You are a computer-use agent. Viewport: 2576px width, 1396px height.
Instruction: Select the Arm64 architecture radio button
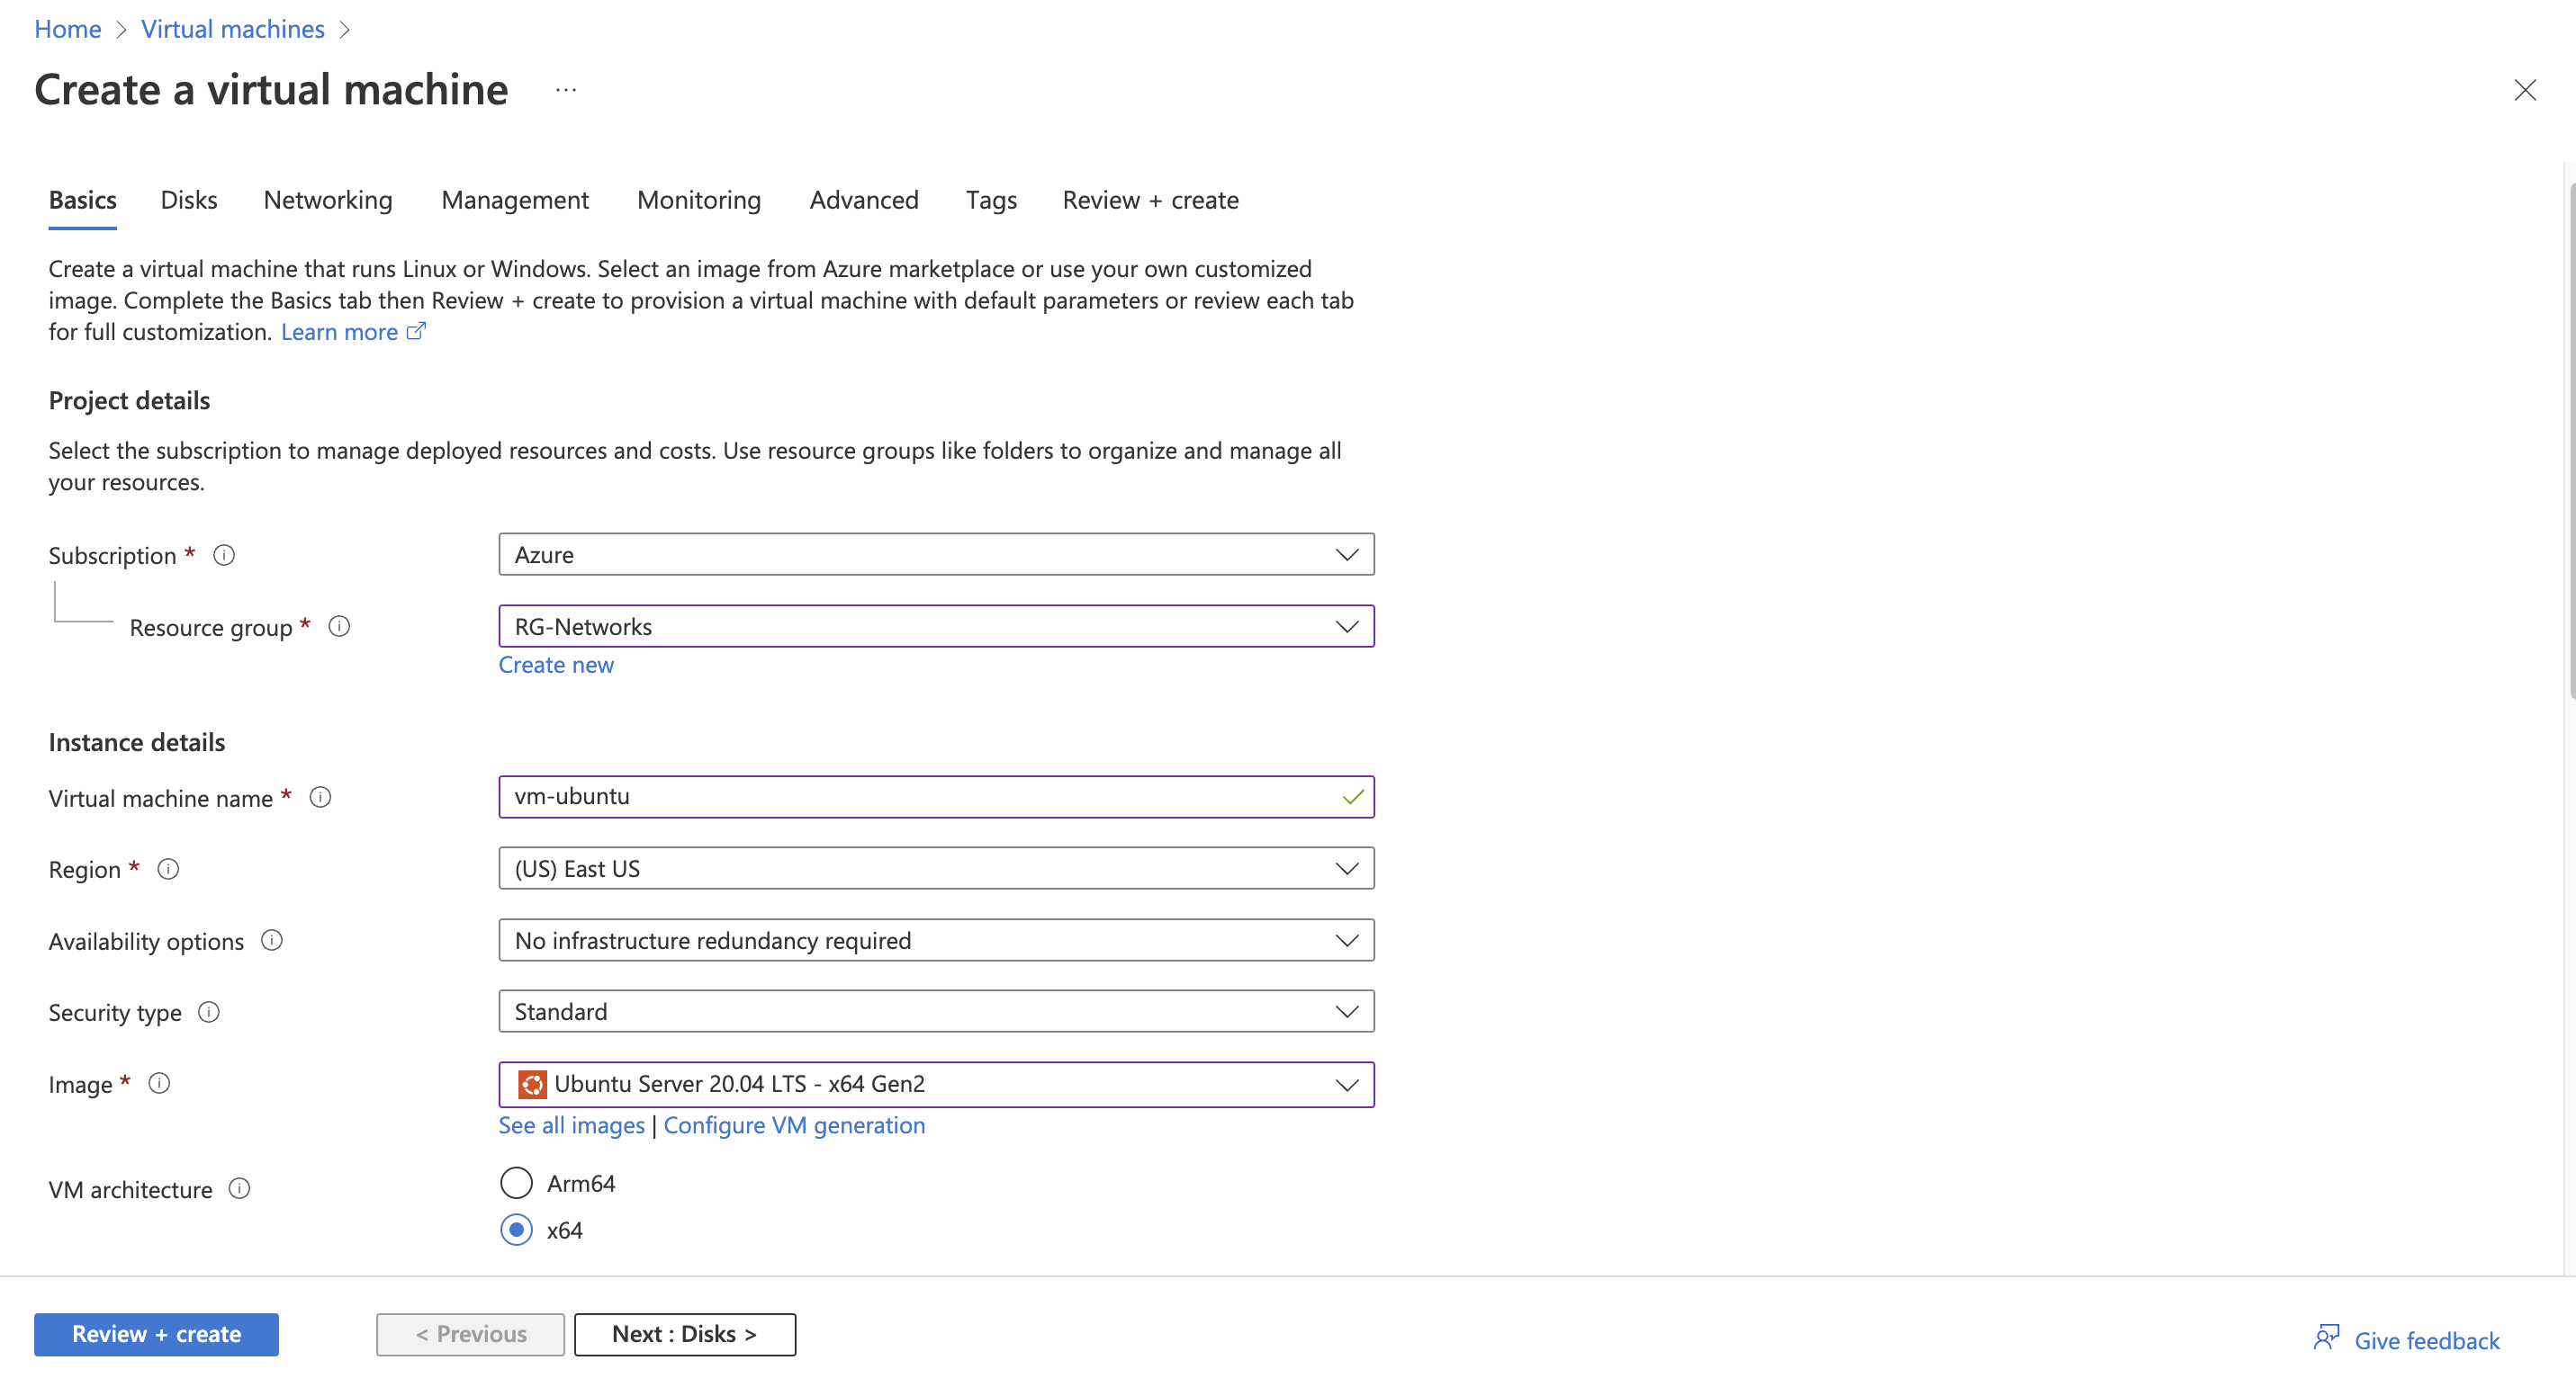pyautogui.click(x=516, y=1183)
